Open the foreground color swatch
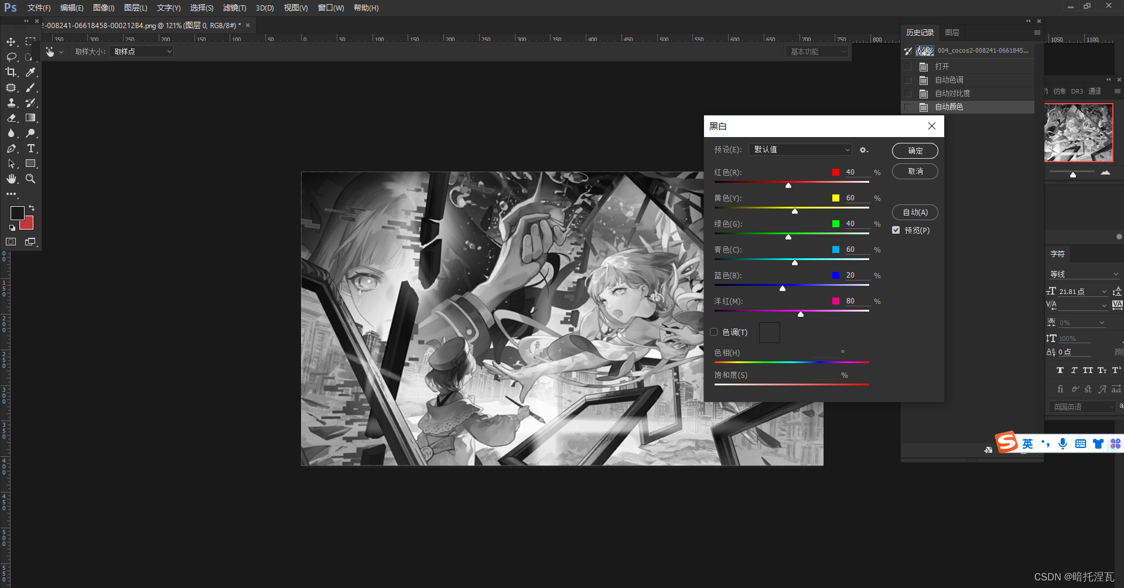The height and width of the screenshot is (588, 1124). click(x=17, y=213)
